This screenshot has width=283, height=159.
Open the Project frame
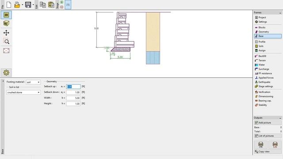click(x=268, y=18)
